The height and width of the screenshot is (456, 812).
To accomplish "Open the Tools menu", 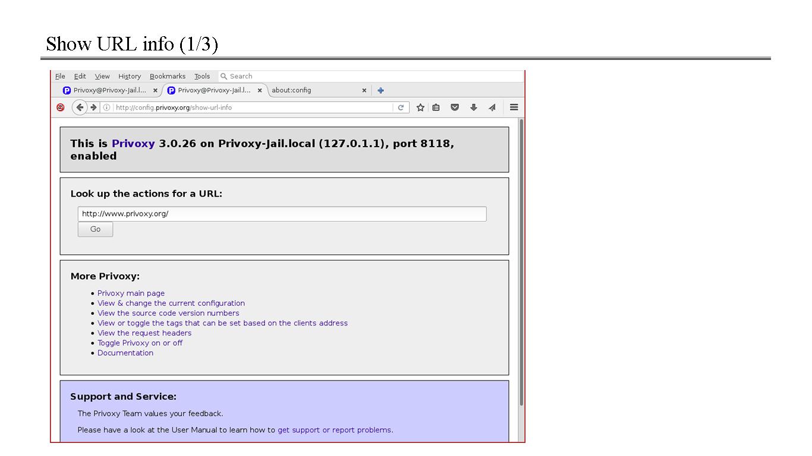I will [202, 76].
